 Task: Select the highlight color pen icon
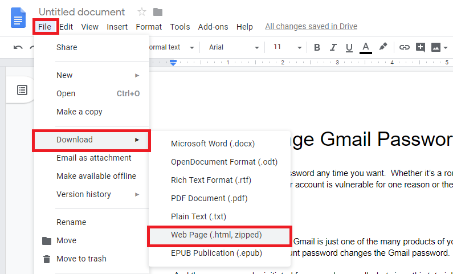click(x=383, y=47)
